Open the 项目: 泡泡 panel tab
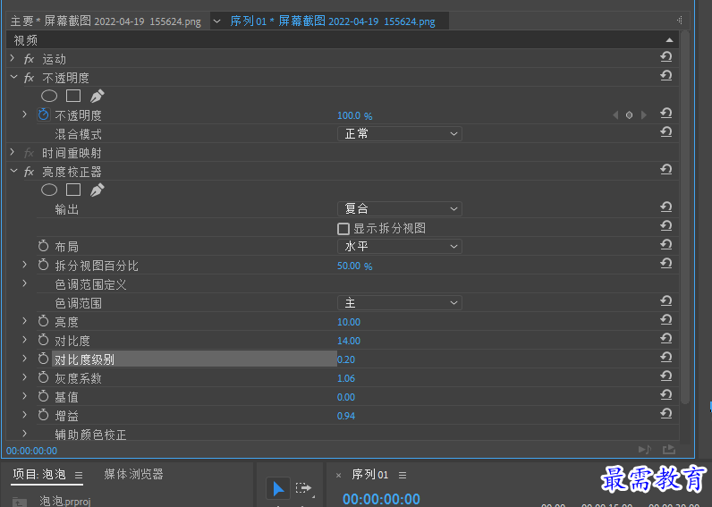712x507 pixels. pos(39,474)
